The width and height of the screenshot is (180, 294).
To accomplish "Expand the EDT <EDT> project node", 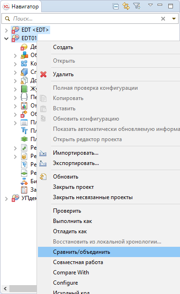I will (7, 30).
